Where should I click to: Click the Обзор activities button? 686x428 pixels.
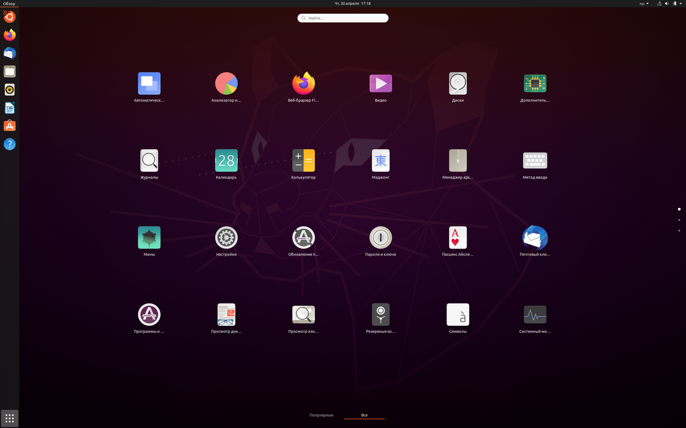click(x=10, y=3)
